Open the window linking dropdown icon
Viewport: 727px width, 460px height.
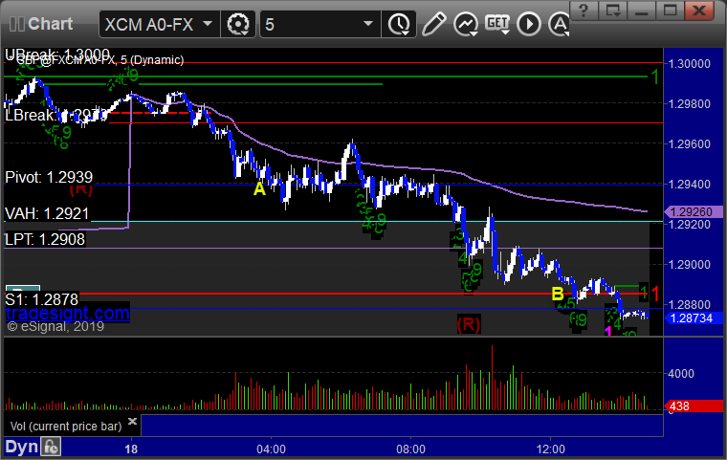[x=613, y=10]
